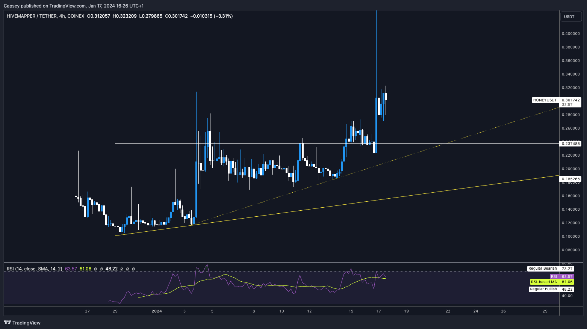Viewport: 587px width, 329px height.
Task: Click the price change −0.010315 (−3.31%) text
Action: [211, 16]
